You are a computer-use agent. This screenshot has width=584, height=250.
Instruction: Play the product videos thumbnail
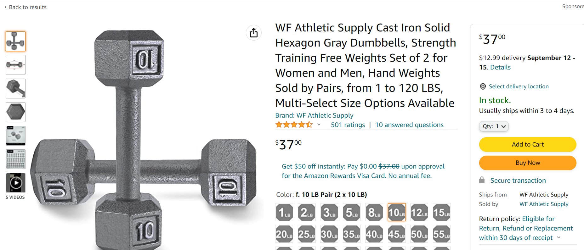(x=15, y=183)
